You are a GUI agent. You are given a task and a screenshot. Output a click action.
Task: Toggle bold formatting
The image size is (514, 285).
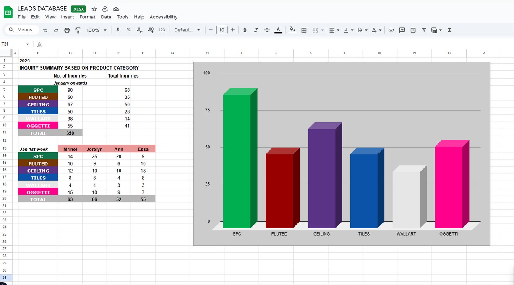(245, 30)
